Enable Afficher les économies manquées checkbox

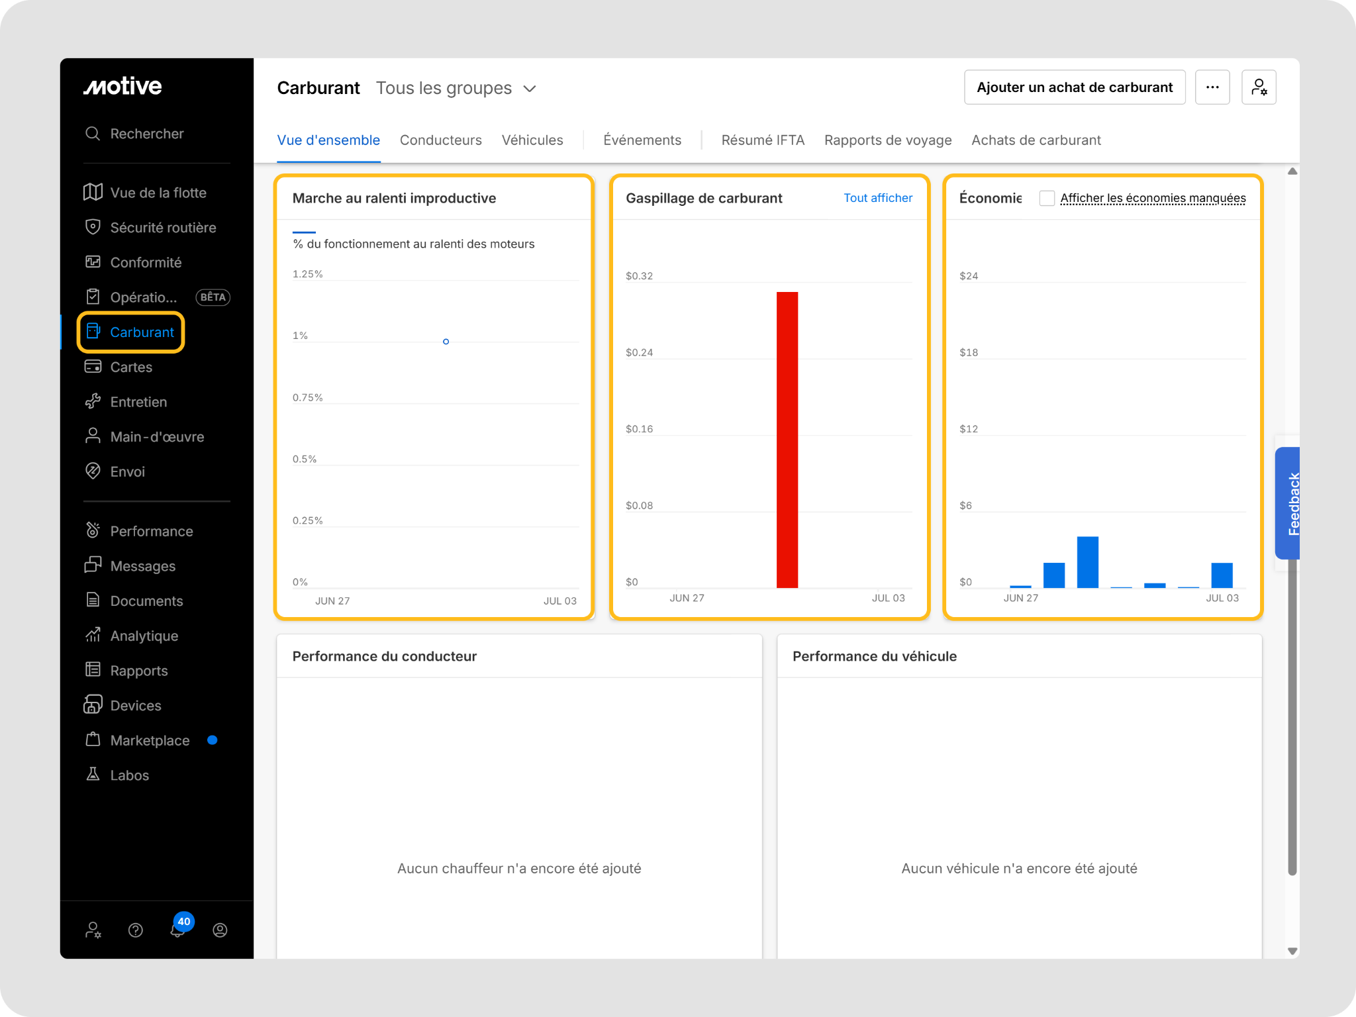click(x=1047, y=198)
